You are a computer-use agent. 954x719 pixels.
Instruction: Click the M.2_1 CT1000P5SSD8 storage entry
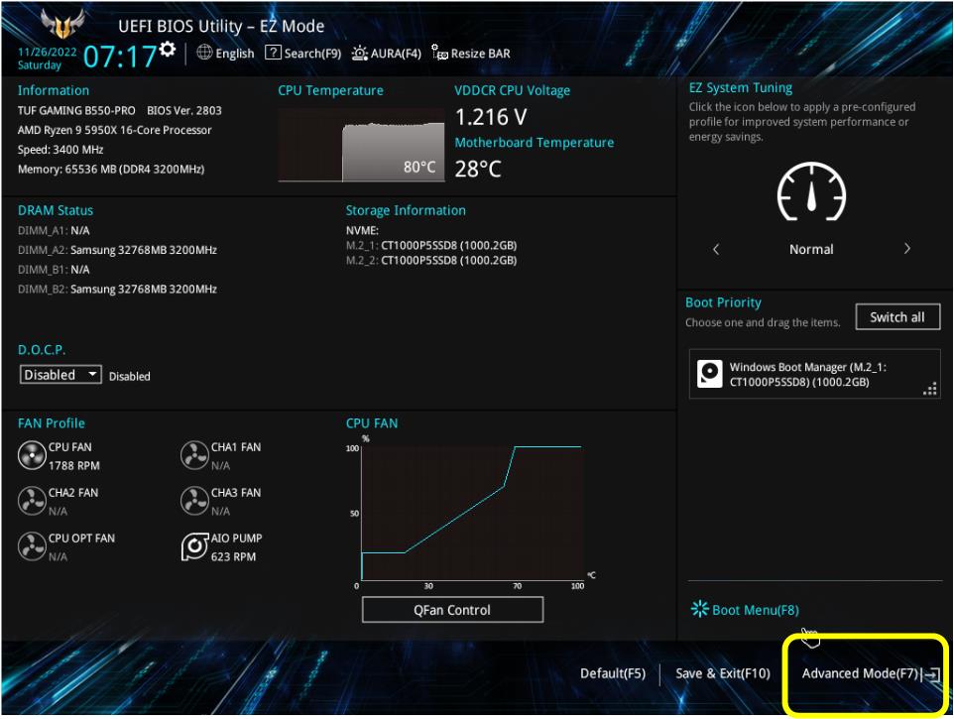coord(431,246)
